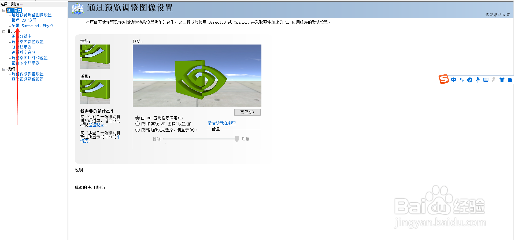Click the performance preview thumbnail
Screen dimensions: 514x240
pos(95,57)
